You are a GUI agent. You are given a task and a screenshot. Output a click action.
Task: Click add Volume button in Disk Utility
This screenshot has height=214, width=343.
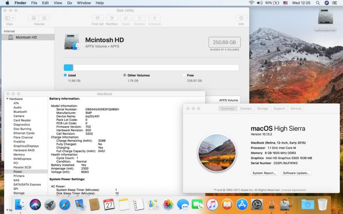tap(34, 18)
